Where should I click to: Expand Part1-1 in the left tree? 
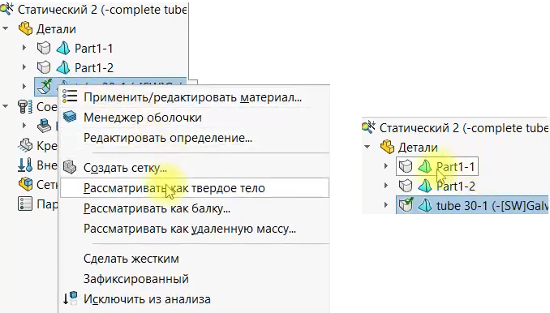(x=24, y=47)
